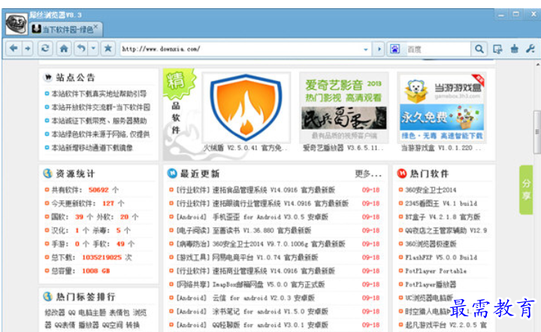Image resolution: width=541 pixels, height=332 pixels.
Task: Click PotPlayer Portable link
Action: 436,271
